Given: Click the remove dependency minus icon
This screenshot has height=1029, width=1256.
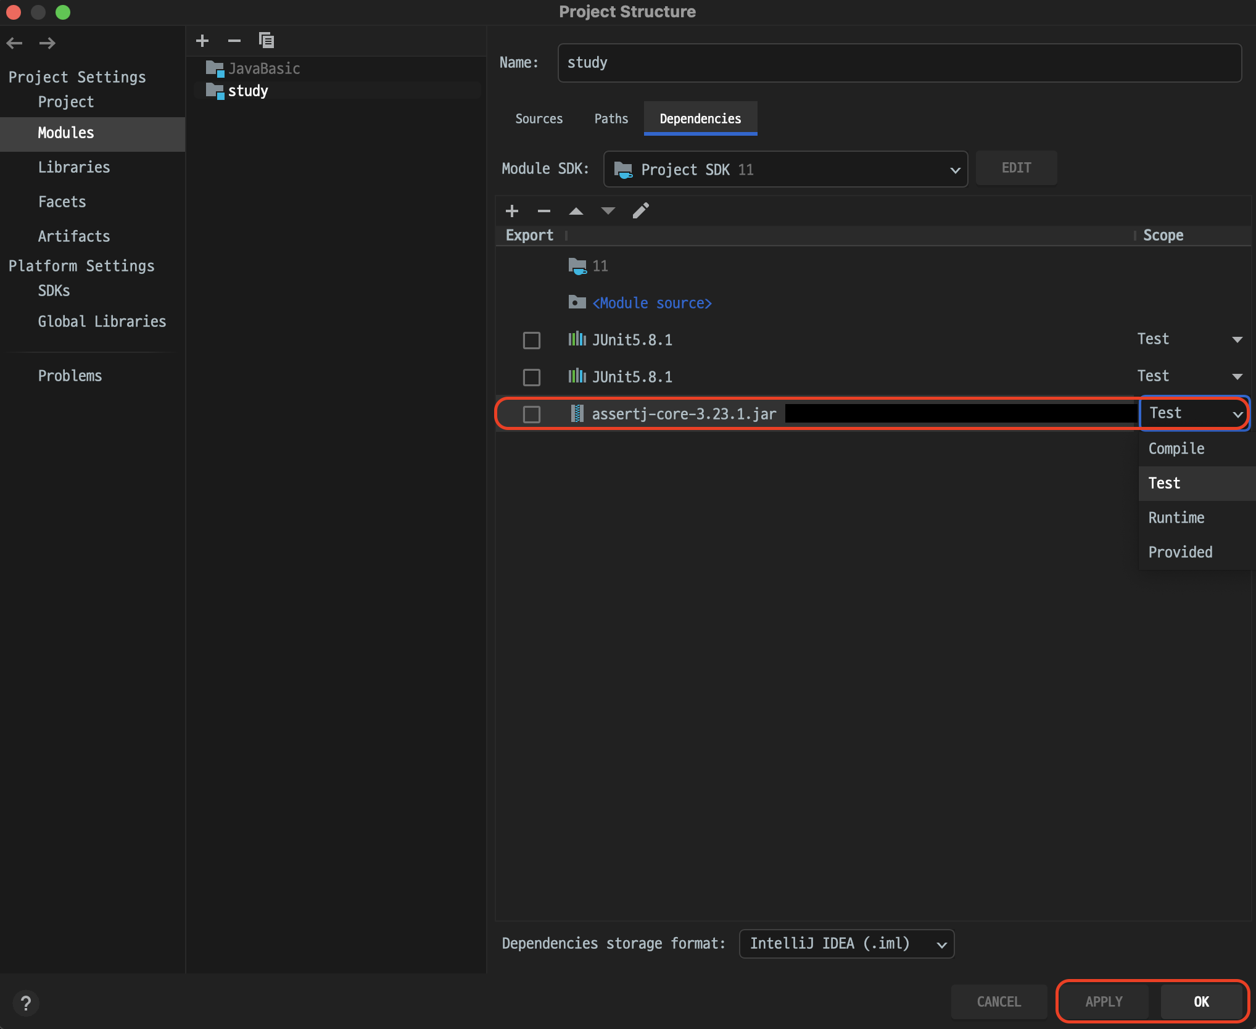Looking at the screenshot, I should click(543, 211).
